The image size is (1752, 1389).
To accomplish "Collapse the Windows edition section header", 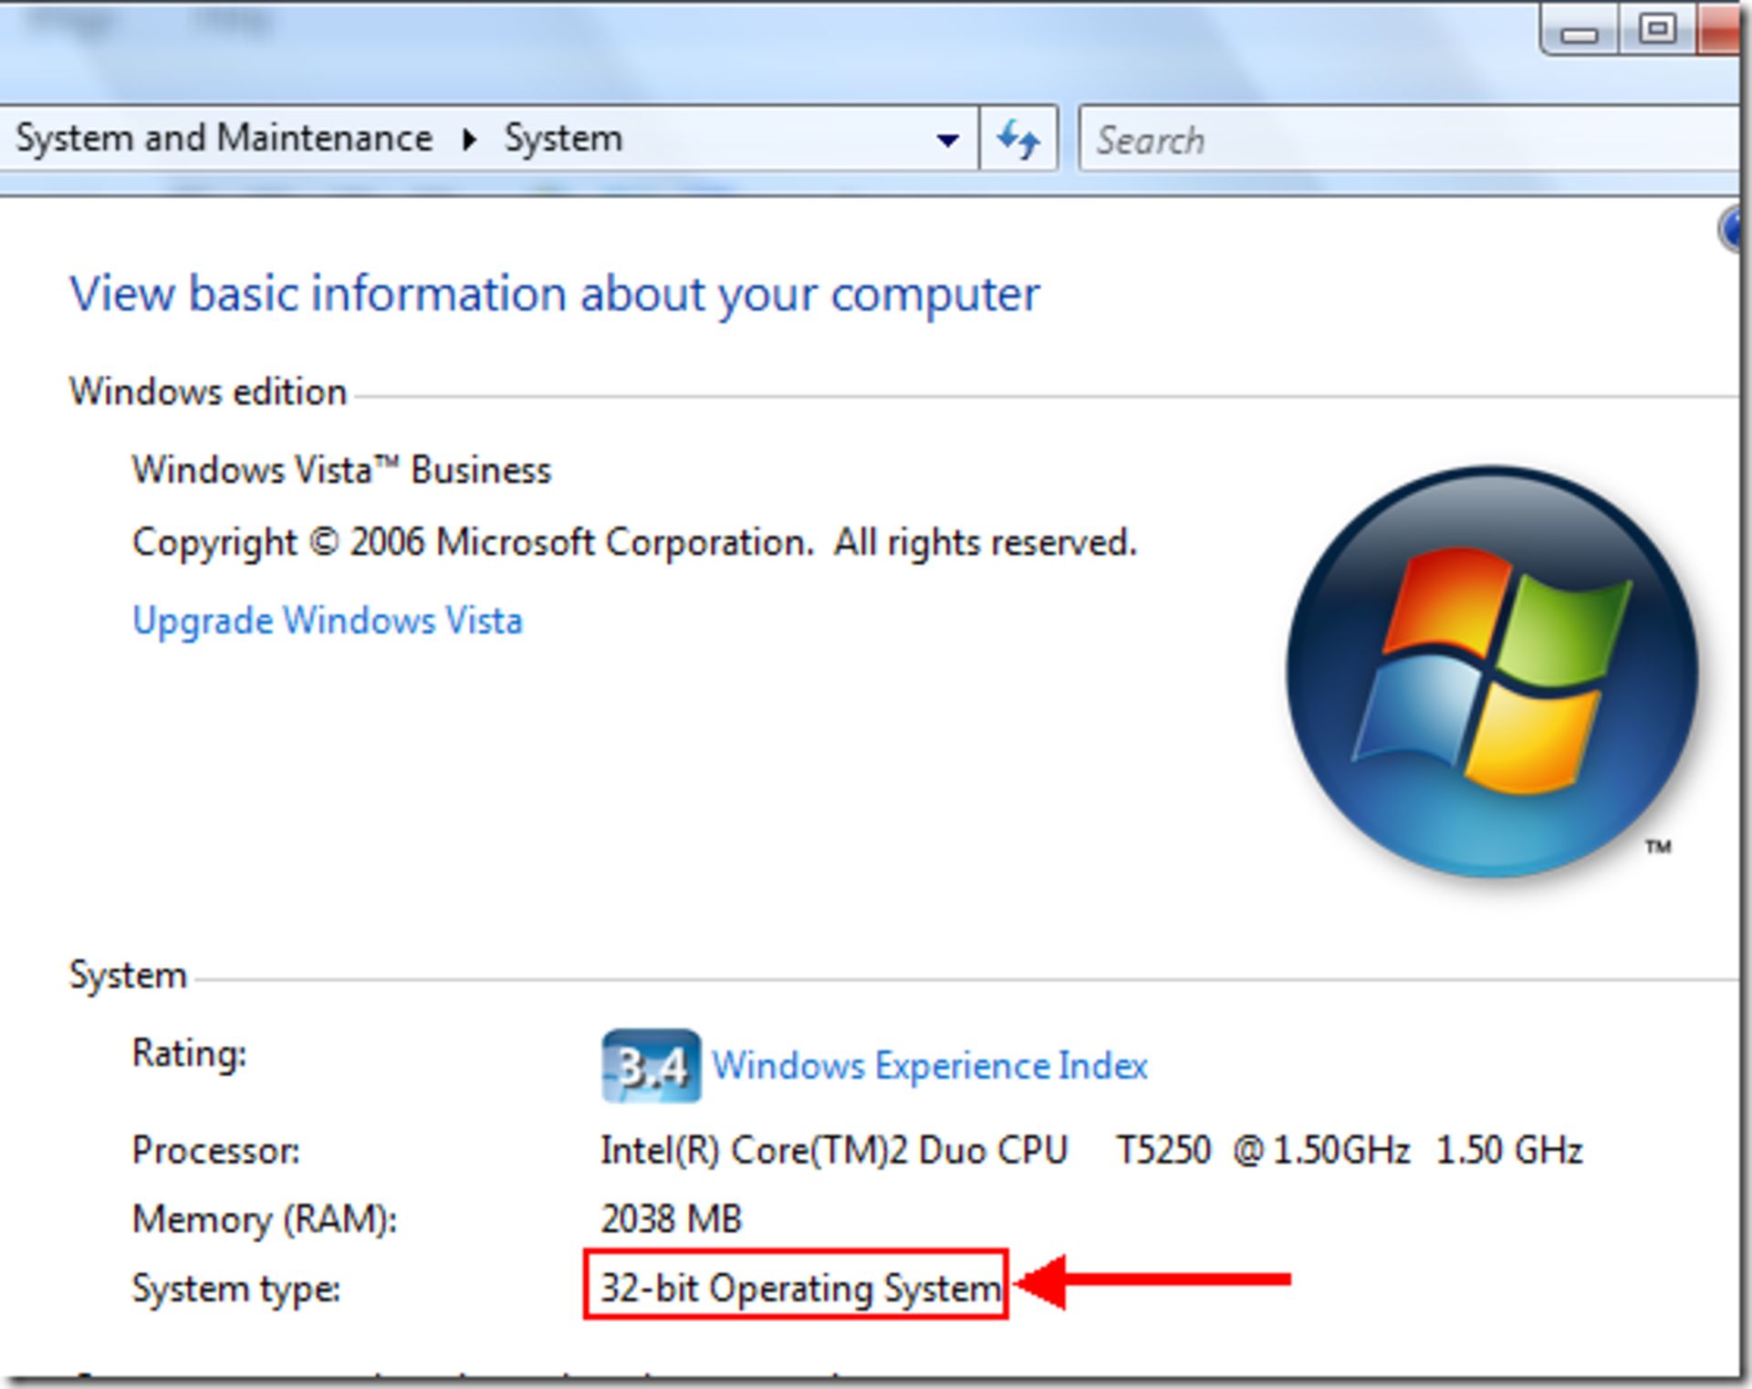I will click(x=208, y=391).
